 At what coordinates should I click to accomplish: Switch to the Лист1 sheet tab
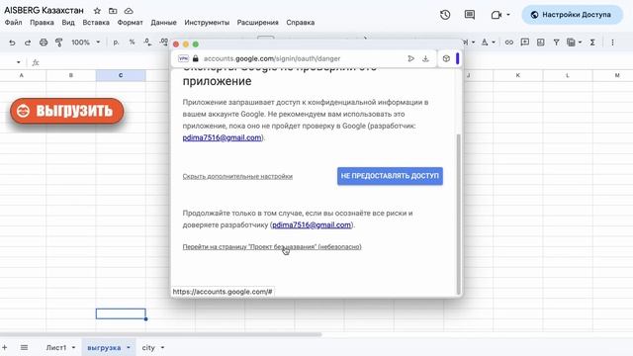pyautogui.click(x=56, y=347)
